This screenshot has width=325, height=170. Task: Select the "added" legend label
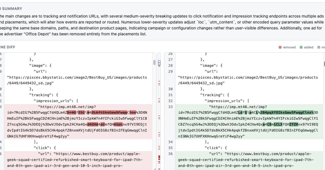pyautogui.click(x=308, y=47)
